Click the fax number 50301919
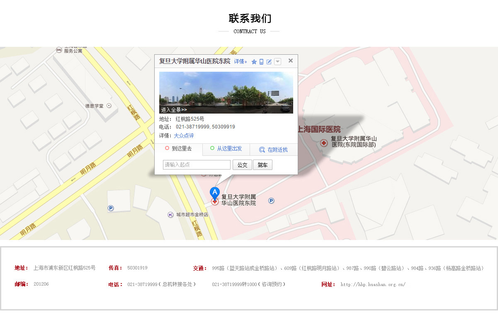 (137, 268)
